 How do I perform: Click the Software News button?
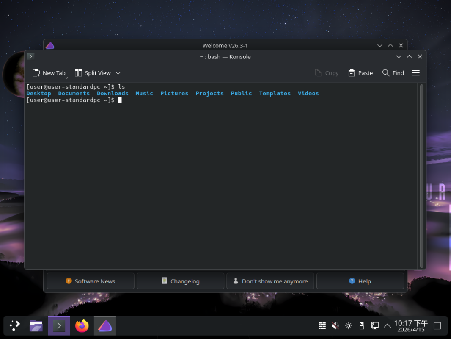[x=90, y=281]
